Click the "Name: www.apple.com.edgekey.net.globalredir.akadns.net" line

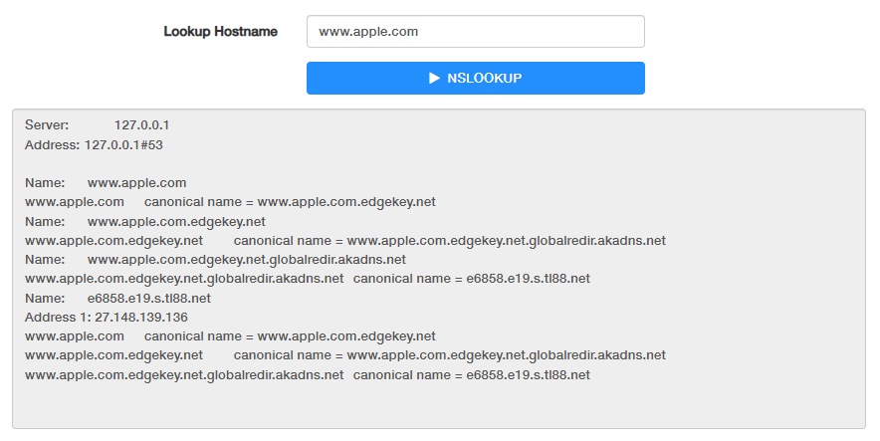point(215,260)
